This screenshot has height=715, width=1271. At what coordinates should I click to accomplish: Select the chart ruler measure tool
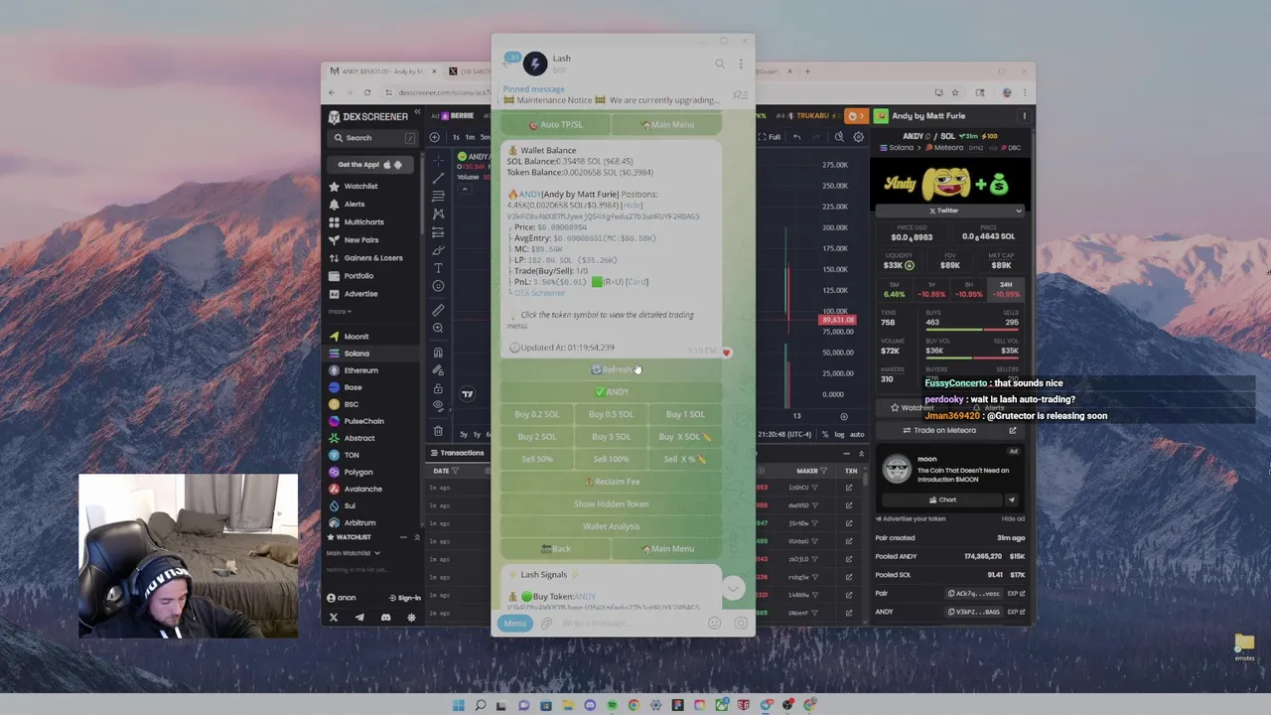click(x=438, y=310)
